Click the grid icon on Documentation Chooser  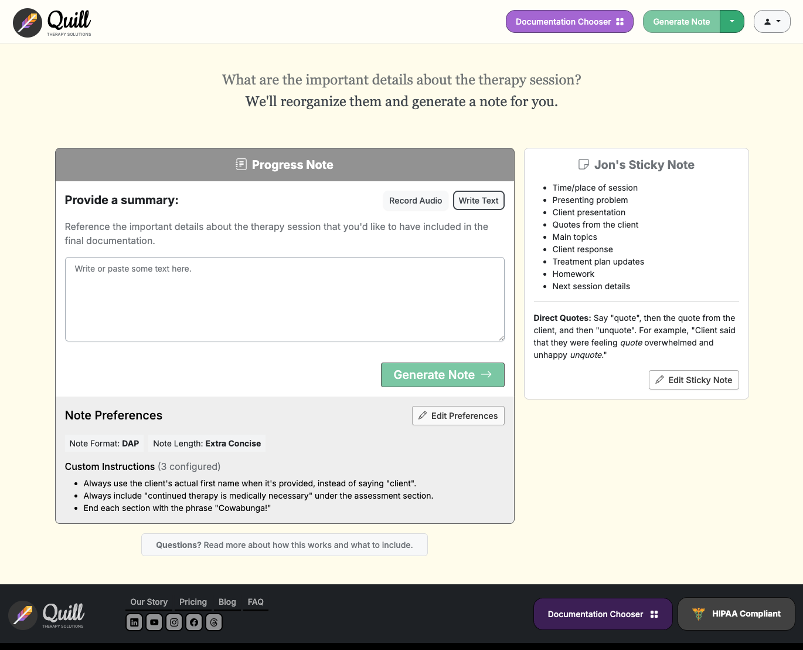621,21
